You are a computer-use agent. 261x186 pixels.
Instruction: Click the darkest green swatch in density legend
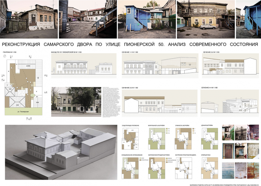pos(167,129)
